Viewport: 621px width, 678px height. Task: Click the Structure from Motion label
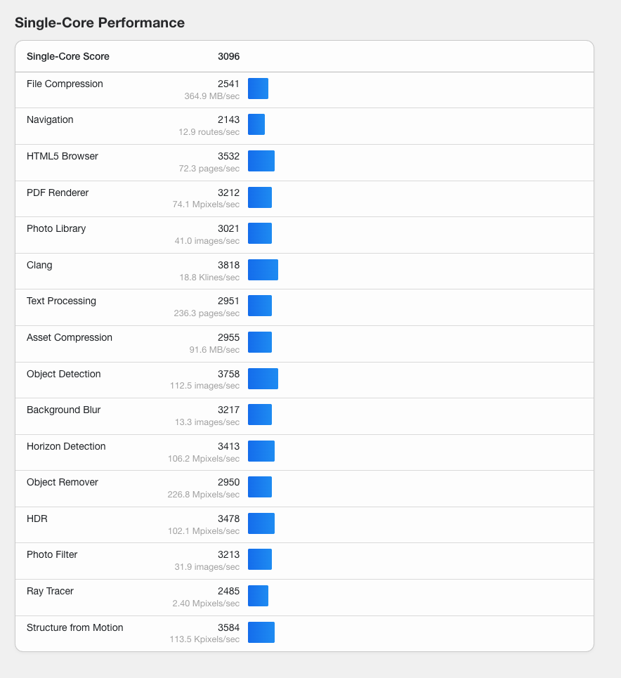74,627
